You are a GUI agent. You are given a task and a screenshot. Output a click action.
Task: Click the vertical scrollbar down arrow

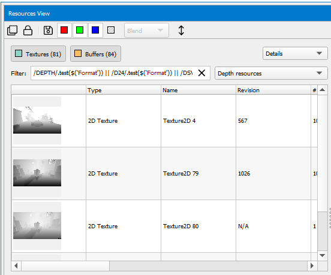pyautogui.click(x=323, y=255)
